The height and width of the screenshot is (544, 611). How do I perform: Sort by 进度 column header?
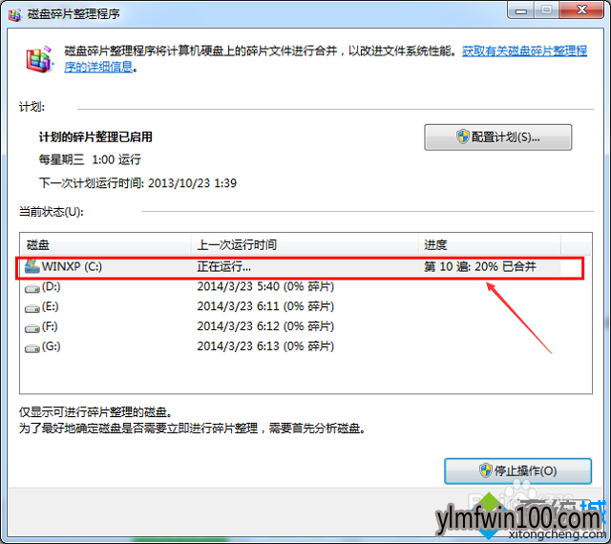pos(490,244)
